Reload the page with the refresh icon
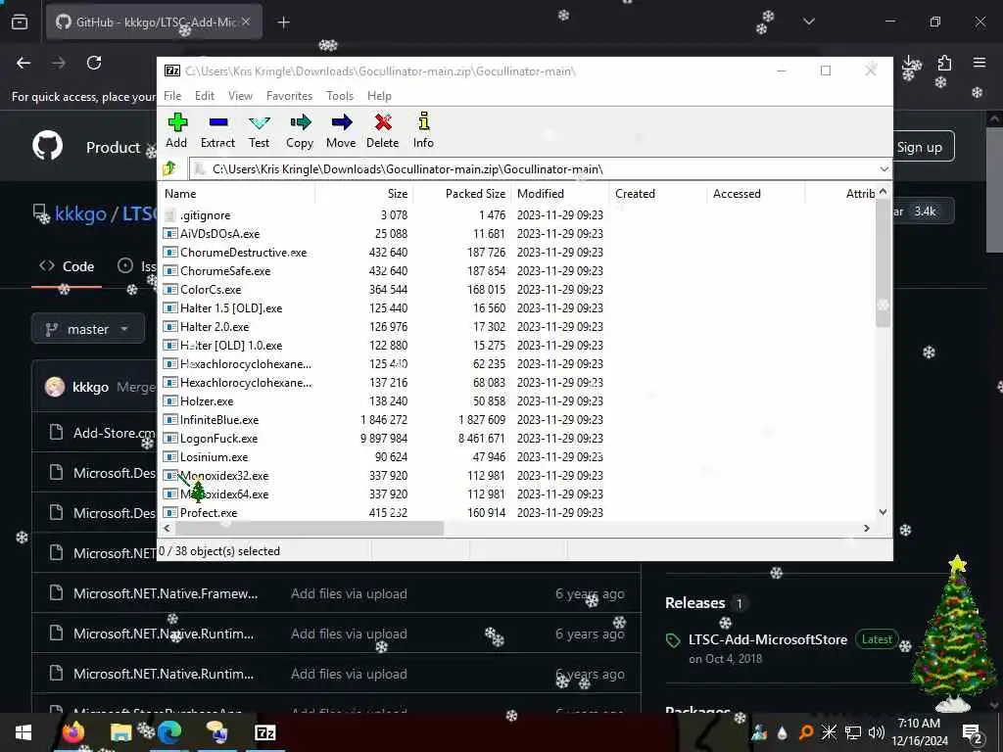This screenshot has width=1003, height=752. coord(94,63)
